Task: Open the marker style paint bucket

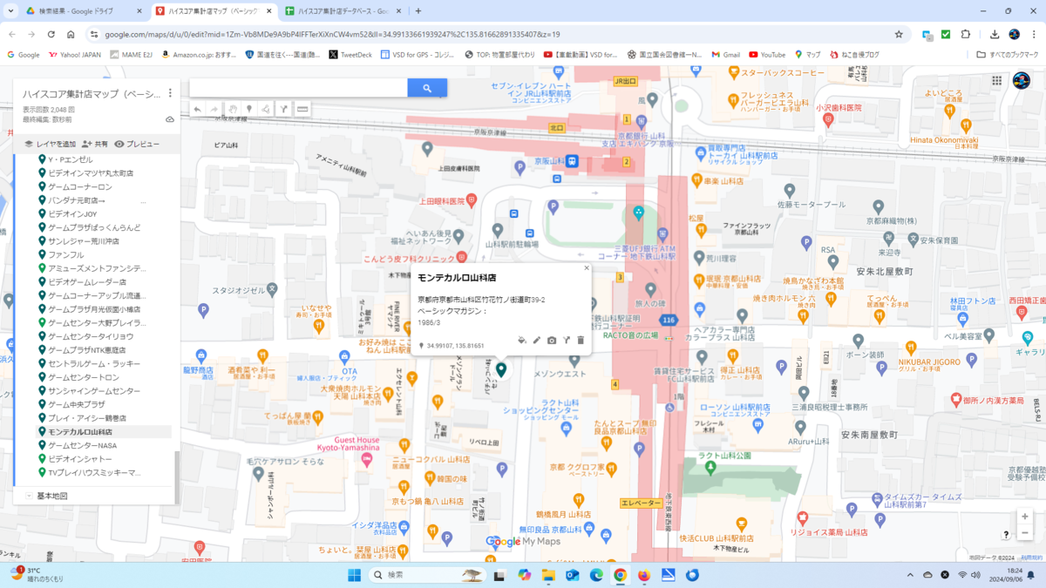Action: click(x=521, y=341)
